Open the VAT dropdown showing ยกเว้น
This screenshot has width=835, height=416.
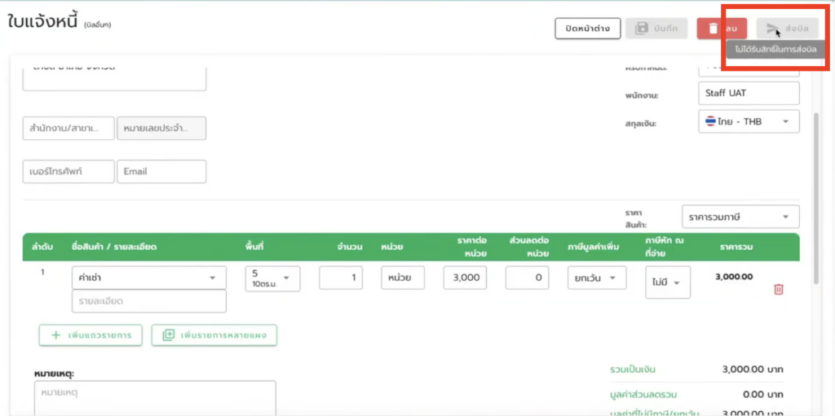click(x=596, y=278)
